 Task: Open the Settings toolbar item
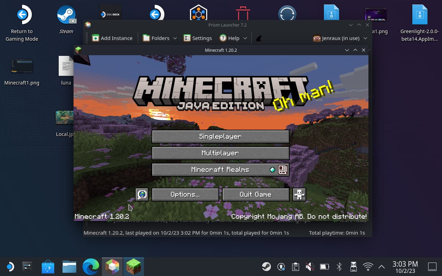[x=198, y=38]
